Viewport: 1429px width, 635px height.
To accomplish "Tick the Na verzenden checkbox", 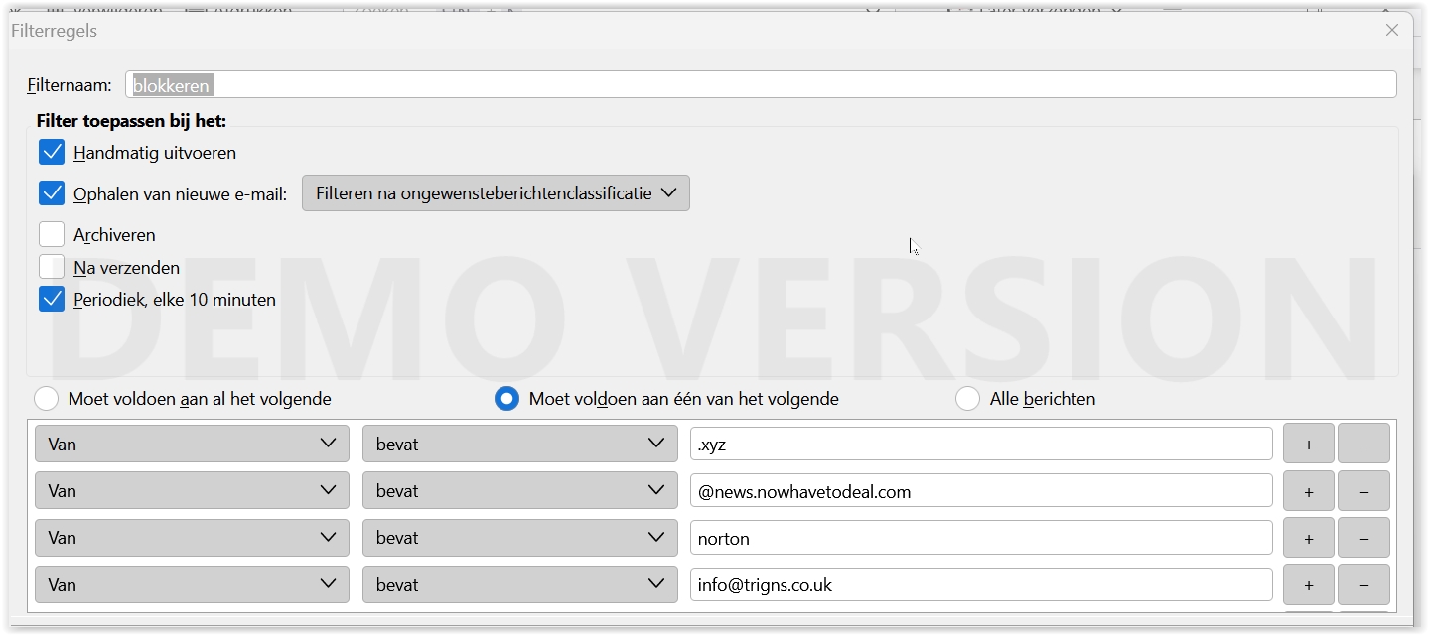I will click(x=52, y=267).
